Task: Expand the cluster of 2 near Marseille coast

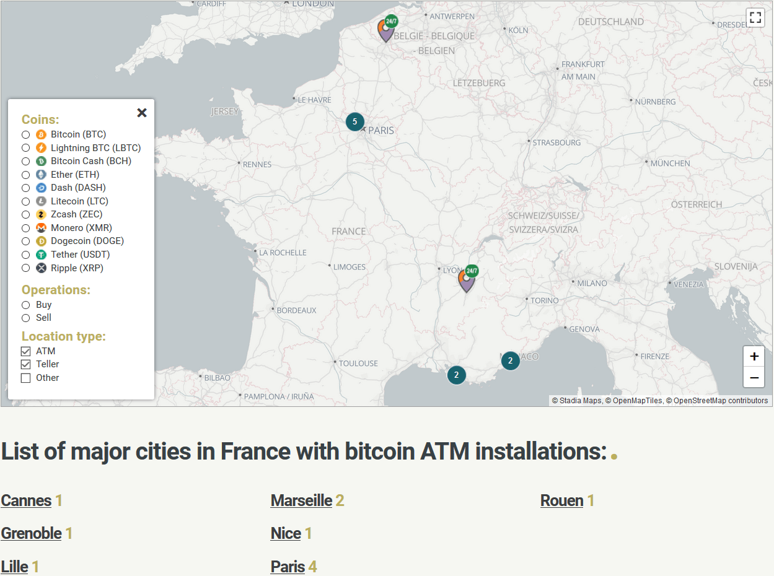Action: (x=457, y=375)
